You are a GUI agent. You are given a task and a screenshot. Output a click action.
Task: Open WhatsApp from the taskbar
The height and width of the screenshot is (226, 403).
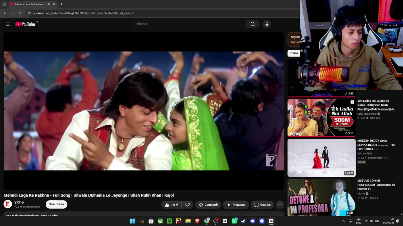(234, 221)
